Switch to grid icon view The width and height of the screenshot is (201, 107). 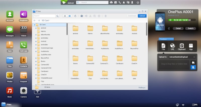[x=70, y=16]
